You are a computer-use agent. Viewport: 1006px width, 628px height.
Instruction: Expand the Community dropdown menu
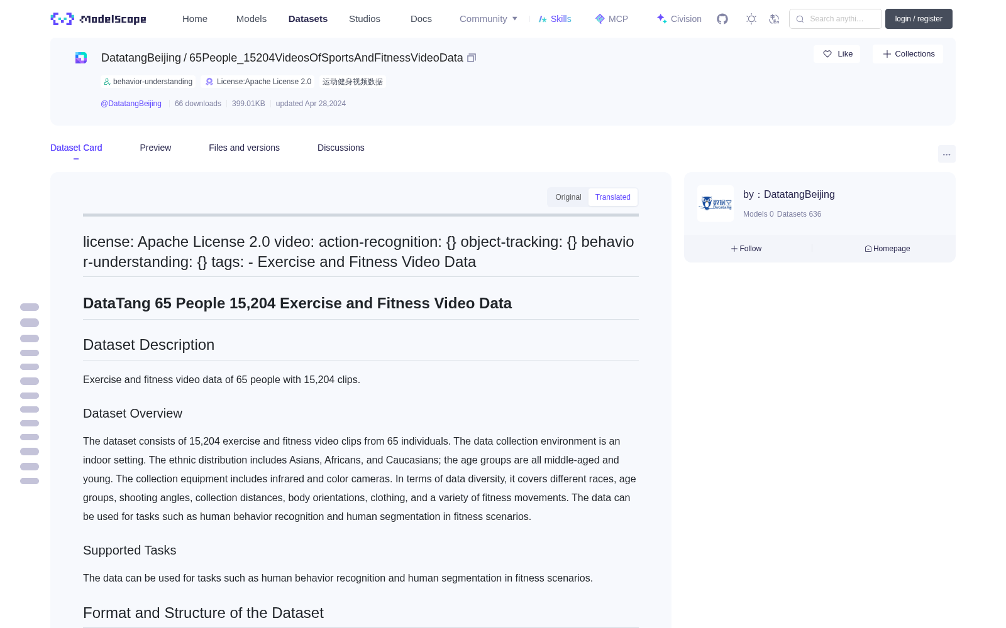(489, 19)
